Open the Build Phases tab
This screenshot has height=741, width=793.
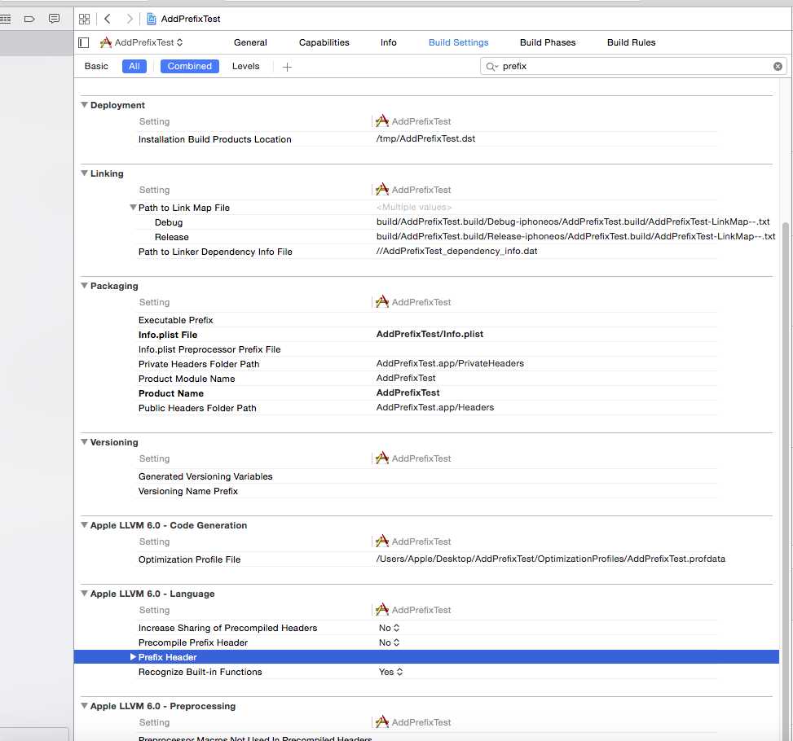click(x=548, y=42)
